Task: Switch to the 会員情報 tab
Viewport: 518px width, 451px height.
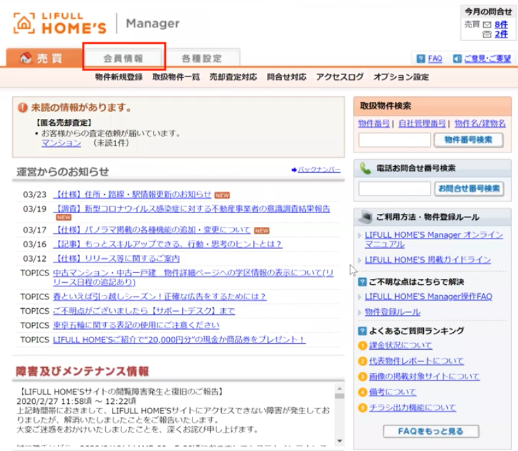Action: [x=123, y=58]
